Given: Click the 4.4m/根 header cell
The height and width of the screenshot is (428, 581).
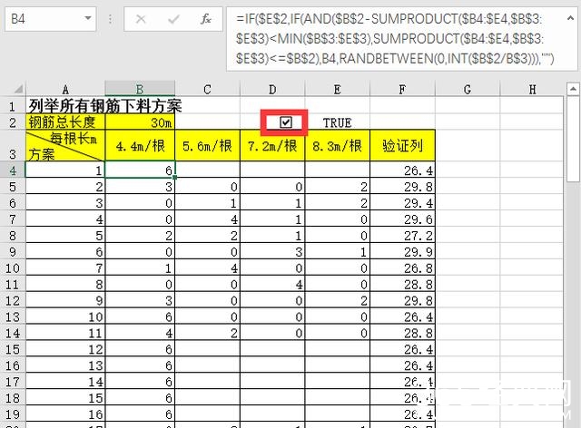Looking at the screenshot, I should (x=140, y=146).
